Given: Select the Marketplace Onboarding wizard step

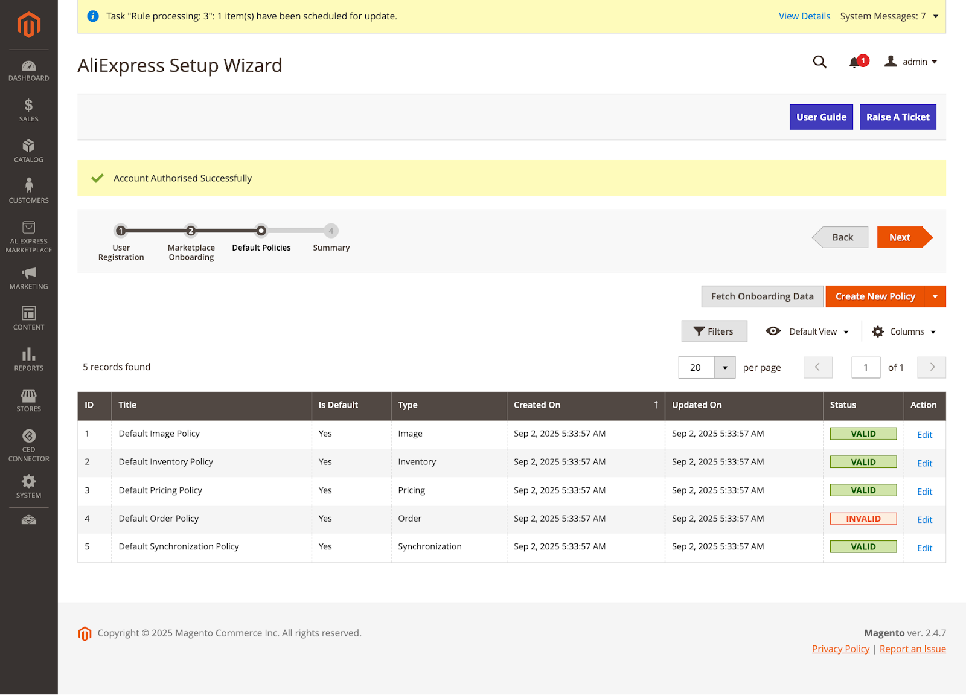Looking at the screenshot, I should tap(191, 231).
